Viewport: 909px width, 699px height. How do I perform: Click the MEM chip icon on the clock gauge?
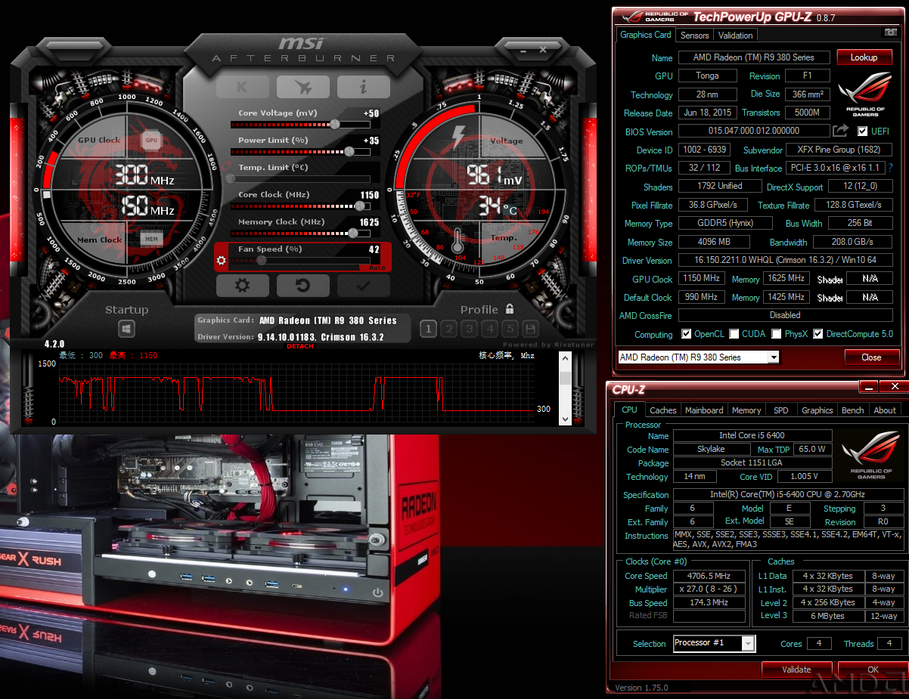151,240
